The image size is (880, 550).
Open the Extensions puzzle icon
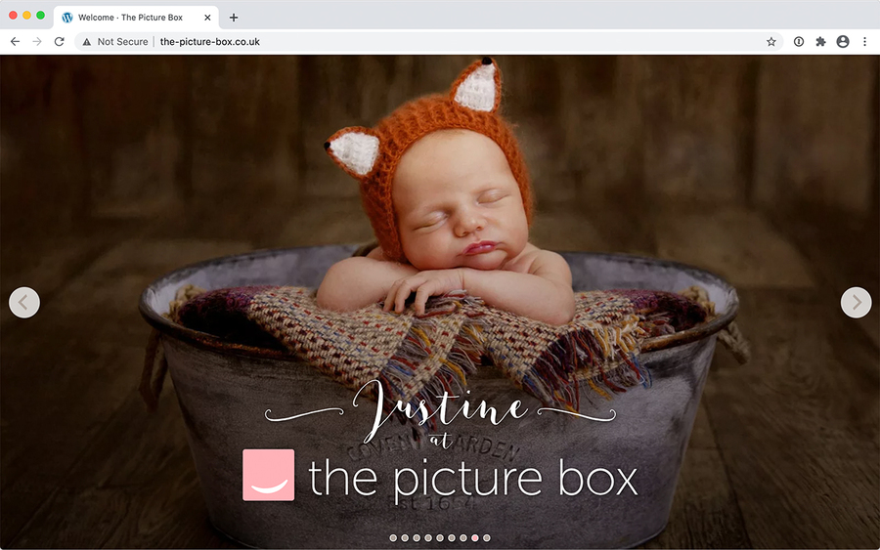(x=820, y=41)
